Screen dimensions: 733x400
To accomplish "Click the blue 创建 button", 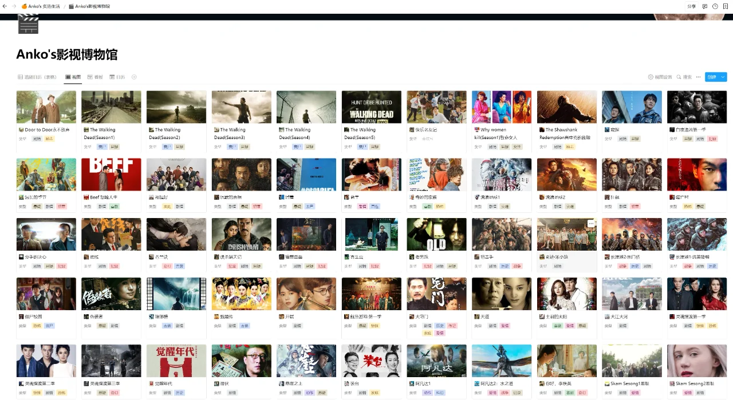I will [712, 77].
